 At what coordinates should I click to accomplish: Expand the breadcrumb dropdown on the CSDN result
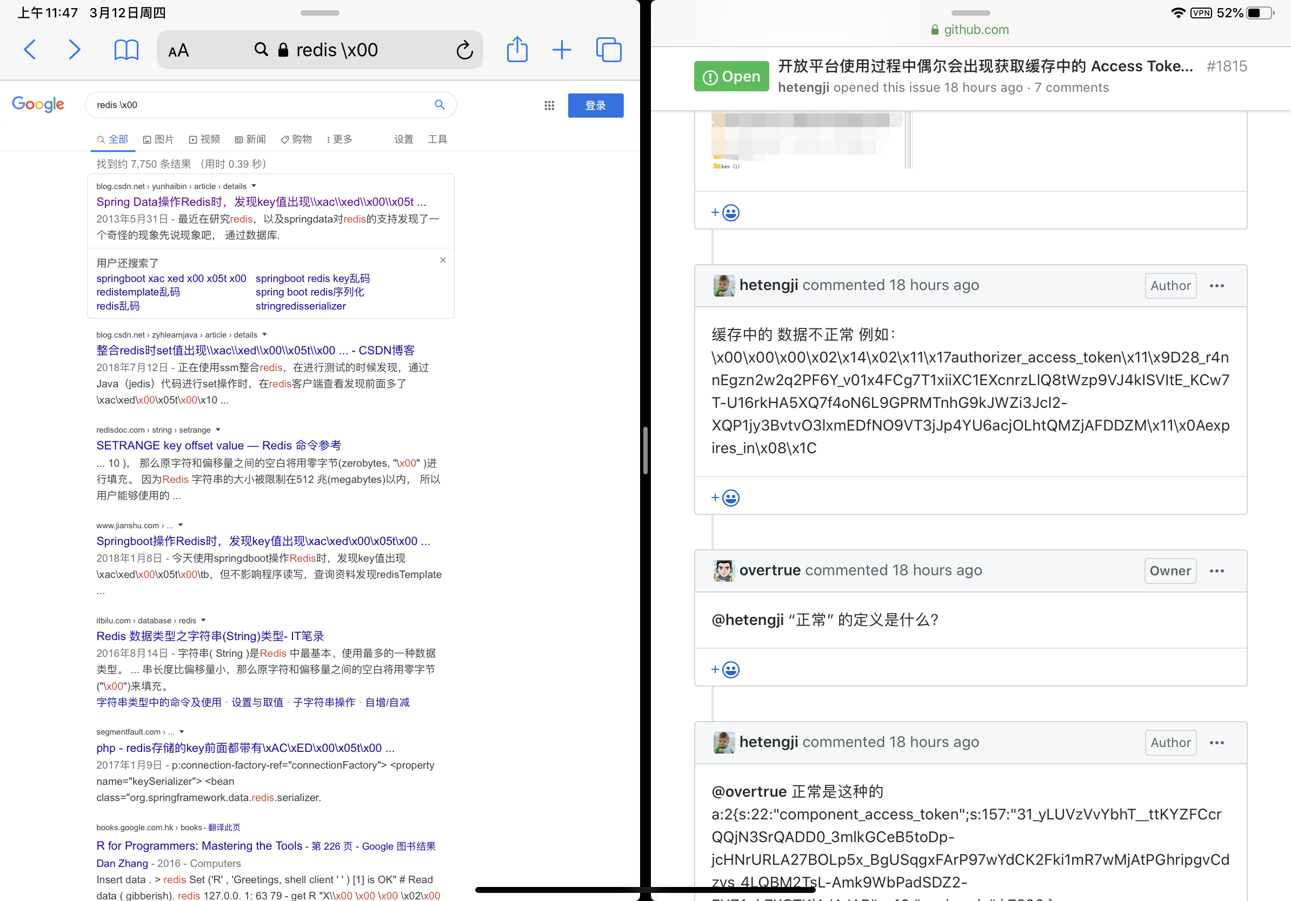(253, 186)
